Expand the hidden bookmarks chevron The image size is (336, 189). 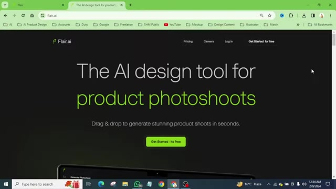[x=298, y=25]
